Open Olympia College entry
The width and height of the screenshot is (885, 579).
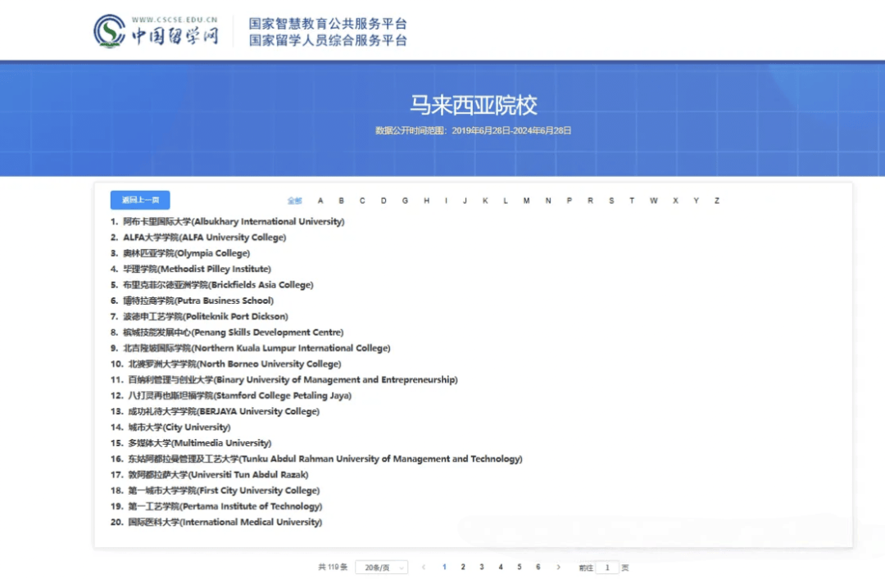[x=186, y=253]
